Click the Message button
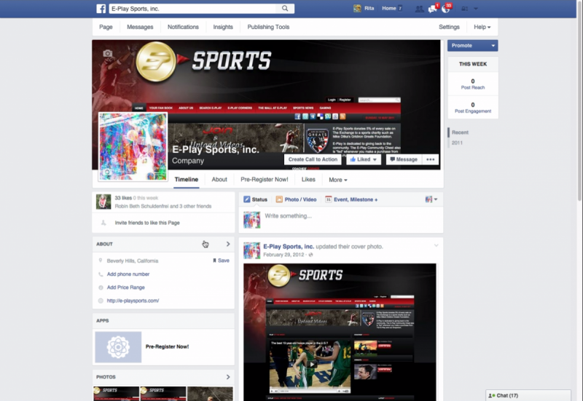The width and height of the screenshot is (583, 401). 404,159
